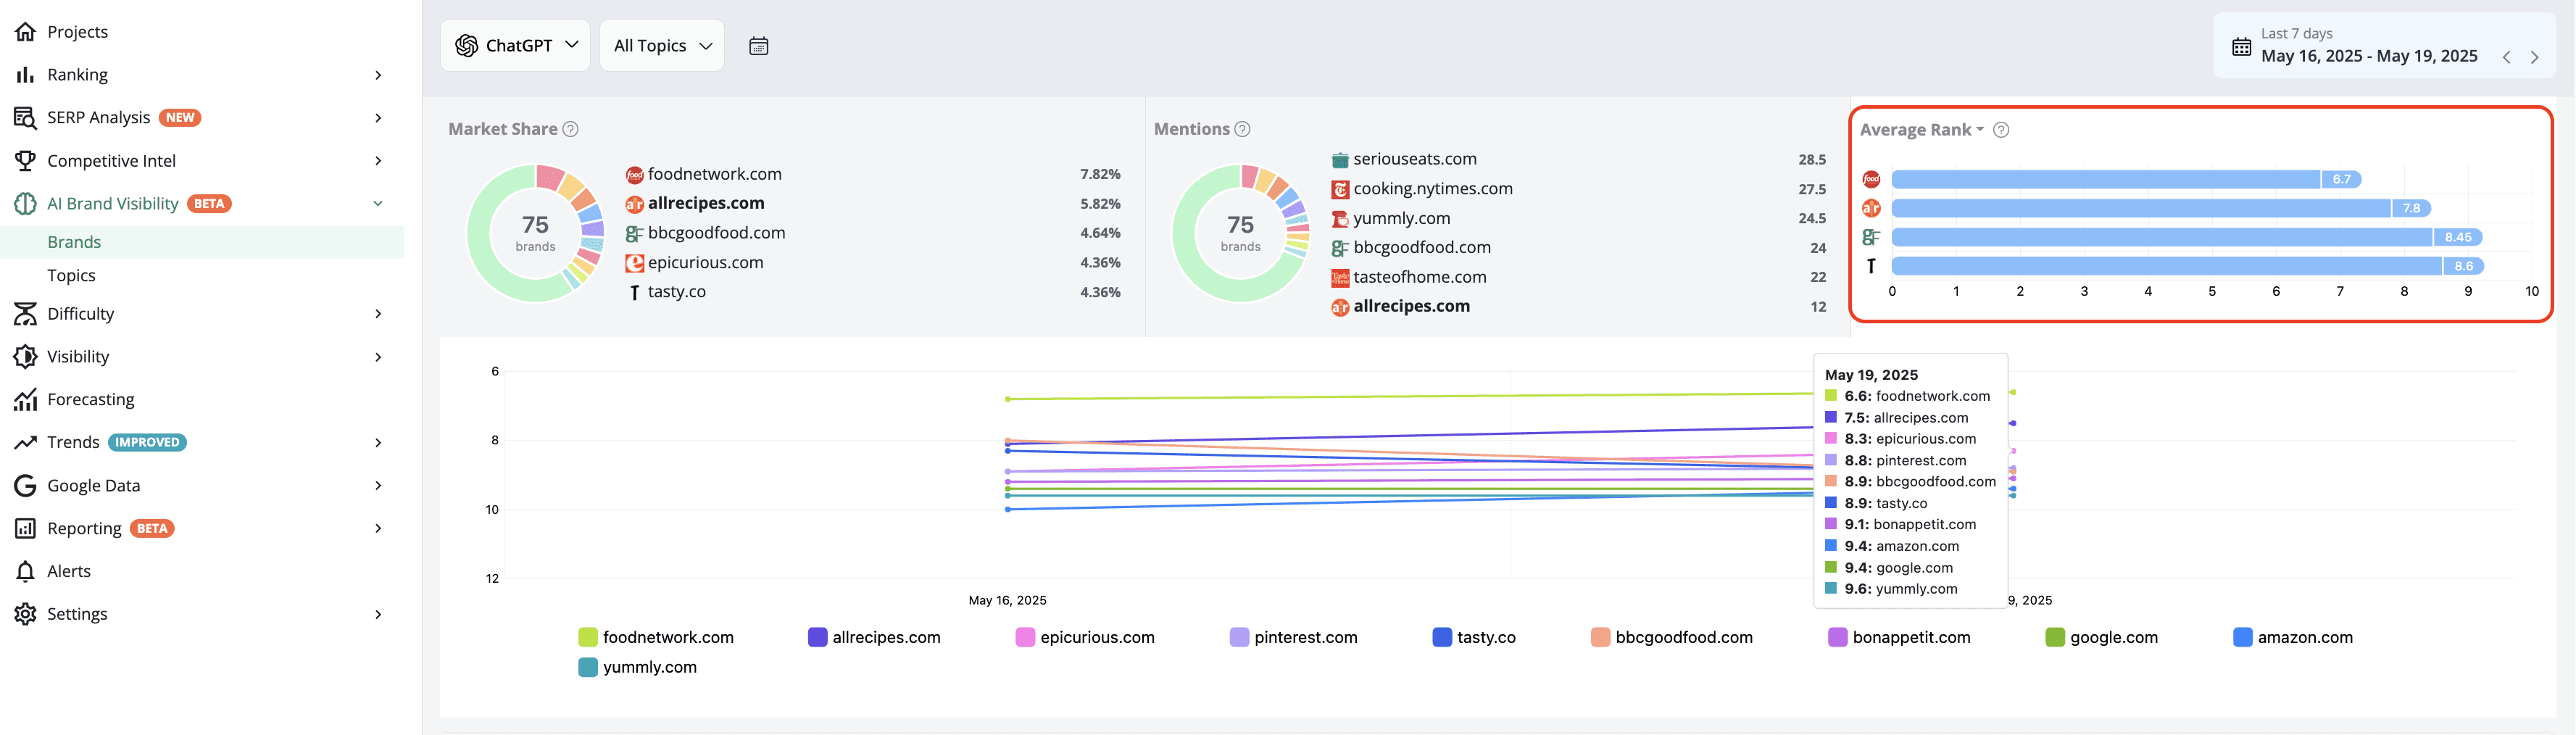Go to previous date range arrow
The width and height of the screenshot is (2576, 735).
(2507, 57)
